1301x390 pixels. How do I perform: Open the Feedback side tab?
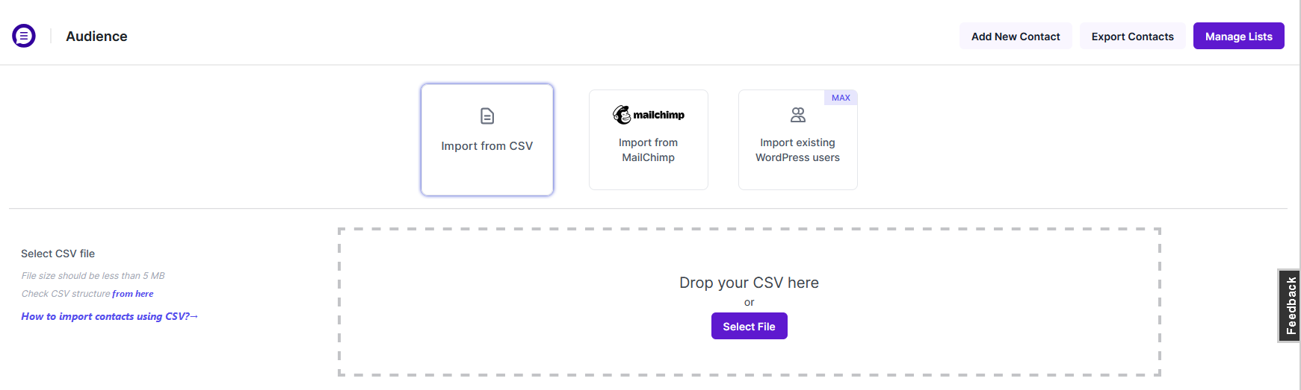[x=1290, y=306]
